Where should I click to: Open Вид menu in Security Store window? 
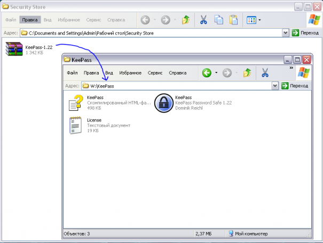point(48,20)
